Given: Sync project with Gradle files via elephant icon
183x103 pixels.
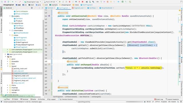Looking at the screenshot, I should (x=87, y=2).
